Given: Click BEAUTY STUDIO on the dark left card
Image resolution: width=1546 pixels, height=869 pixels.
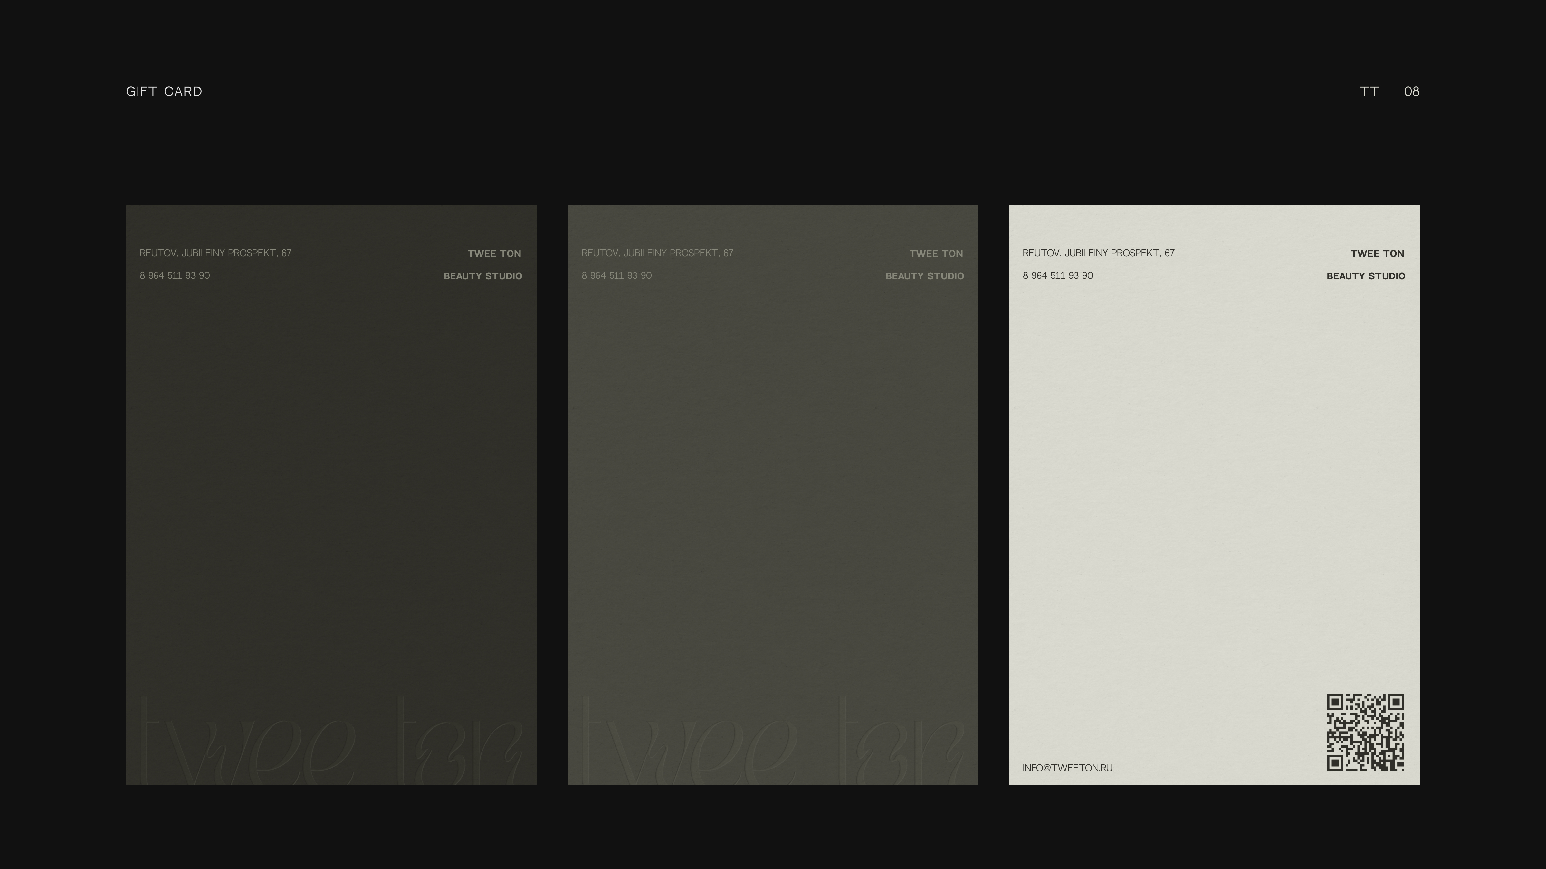Looking at the screenshot, I should (482, 276).
